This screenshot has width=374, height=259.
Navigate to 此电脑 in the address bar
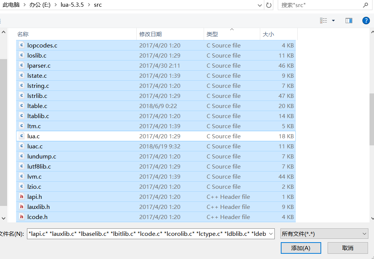pyautogui.click(x=11, y=5)
